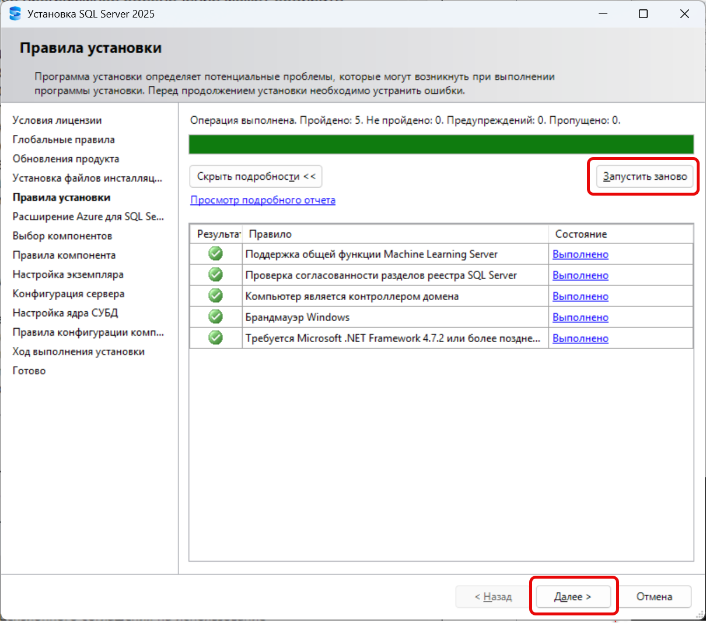The width and height of the screenshot is (706, 623).
Task: Sort by the Состояние column header
Action: click(x=621, y=234)
